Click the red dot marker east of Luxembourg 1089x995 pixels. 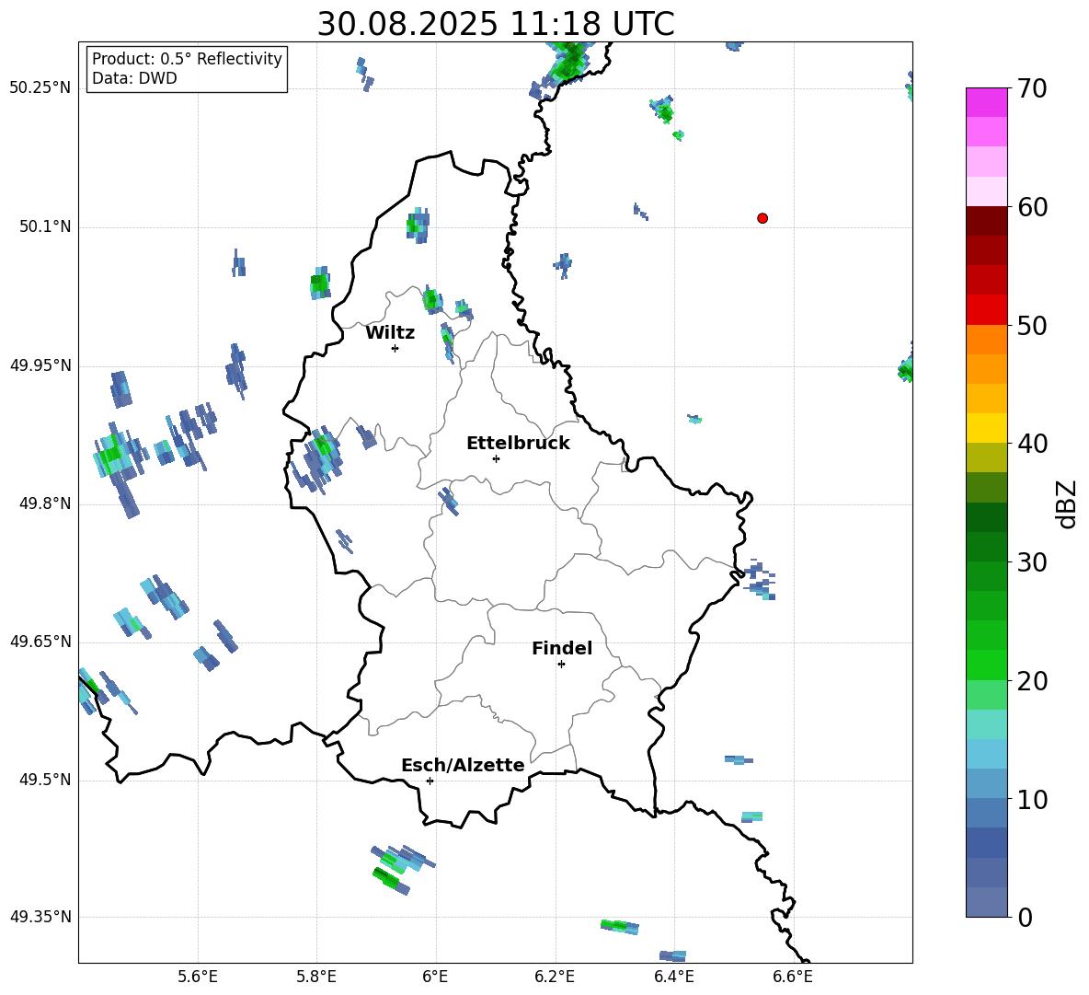pyautogui.click(x=762, y=218)
